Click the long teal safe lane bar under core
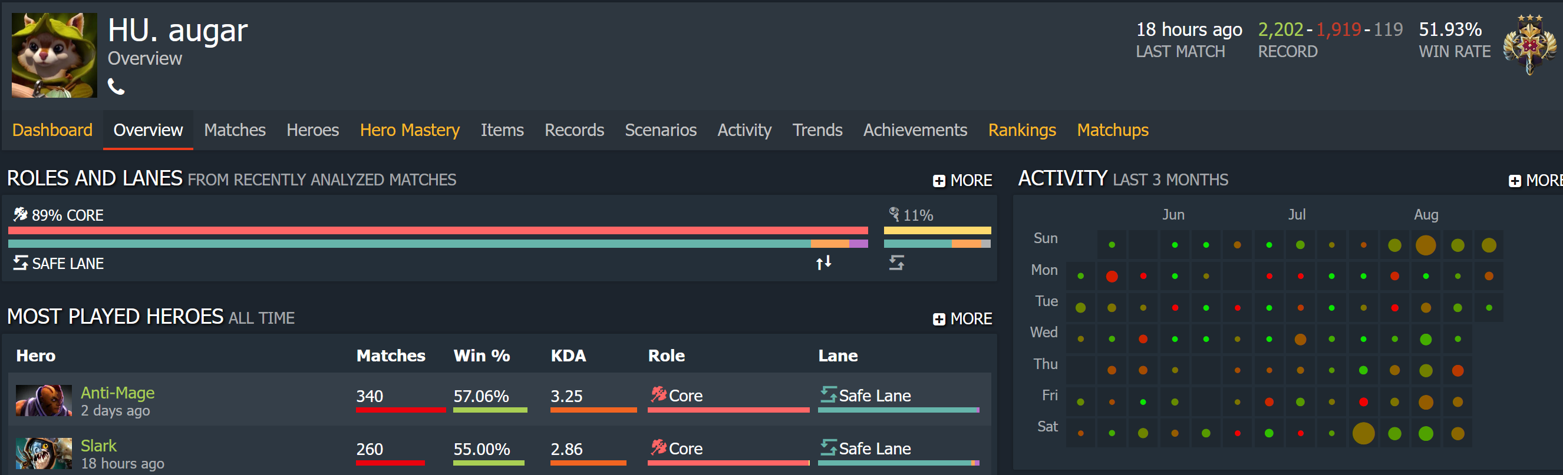This screenshot has width=1563, height=475. 410,244
